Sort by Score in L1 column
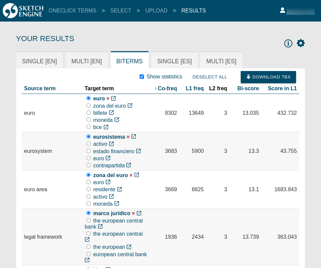The image size is (321, 268). click(282, 89)
